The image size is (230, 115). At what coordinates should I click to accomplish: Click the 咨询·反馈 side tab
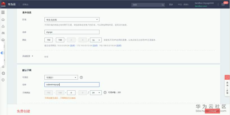pos(227,88)
